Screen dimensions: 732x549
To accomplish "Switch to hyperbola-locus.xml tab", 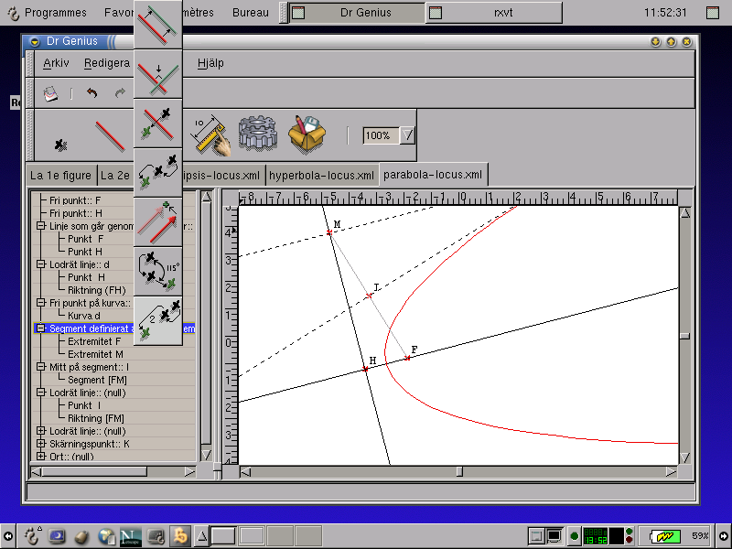I will [321, 176].
